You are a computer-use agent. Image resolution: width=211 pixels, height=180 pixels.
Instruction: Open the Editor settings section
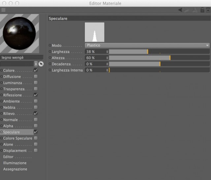[8, 157]
